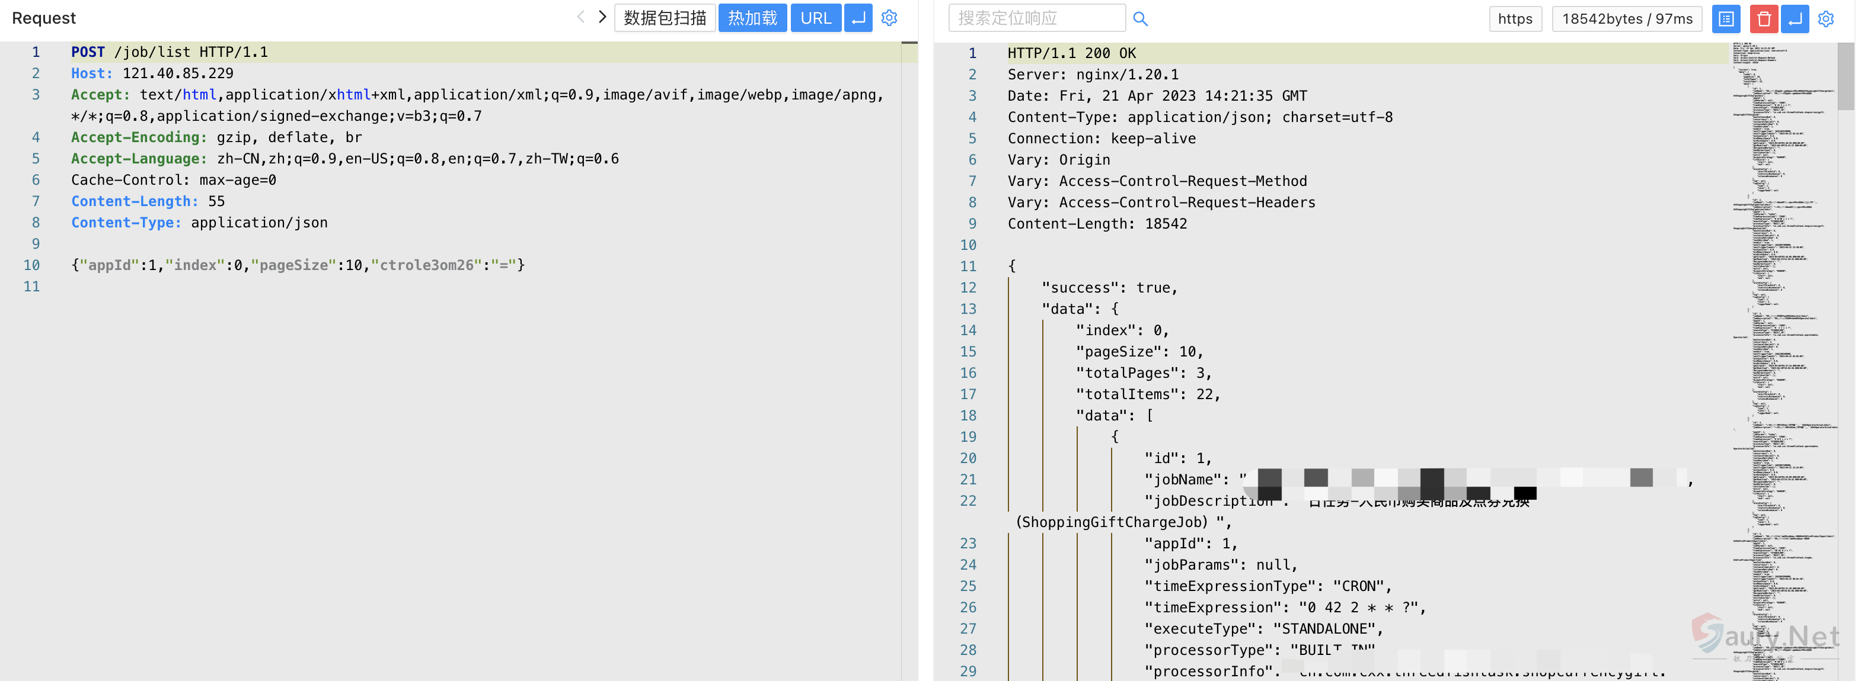The image size is (1858, 681).
Task: Click response line number 18 gutter
Action: pos(968,416)
